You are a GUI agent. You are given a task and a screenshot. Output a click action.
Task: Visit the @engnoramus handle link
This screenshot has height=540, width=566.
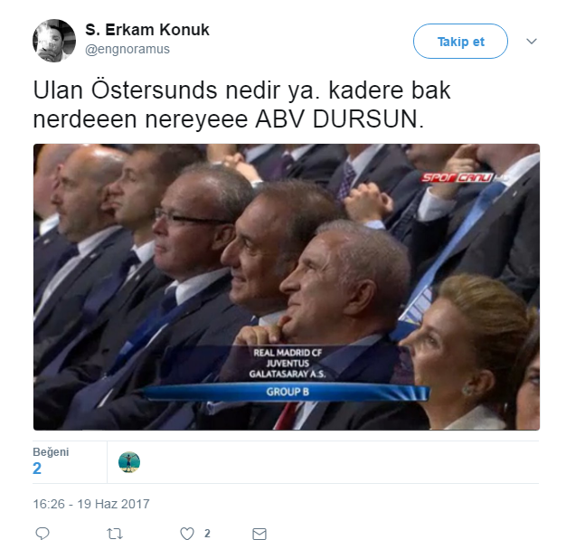click(127, 49)
